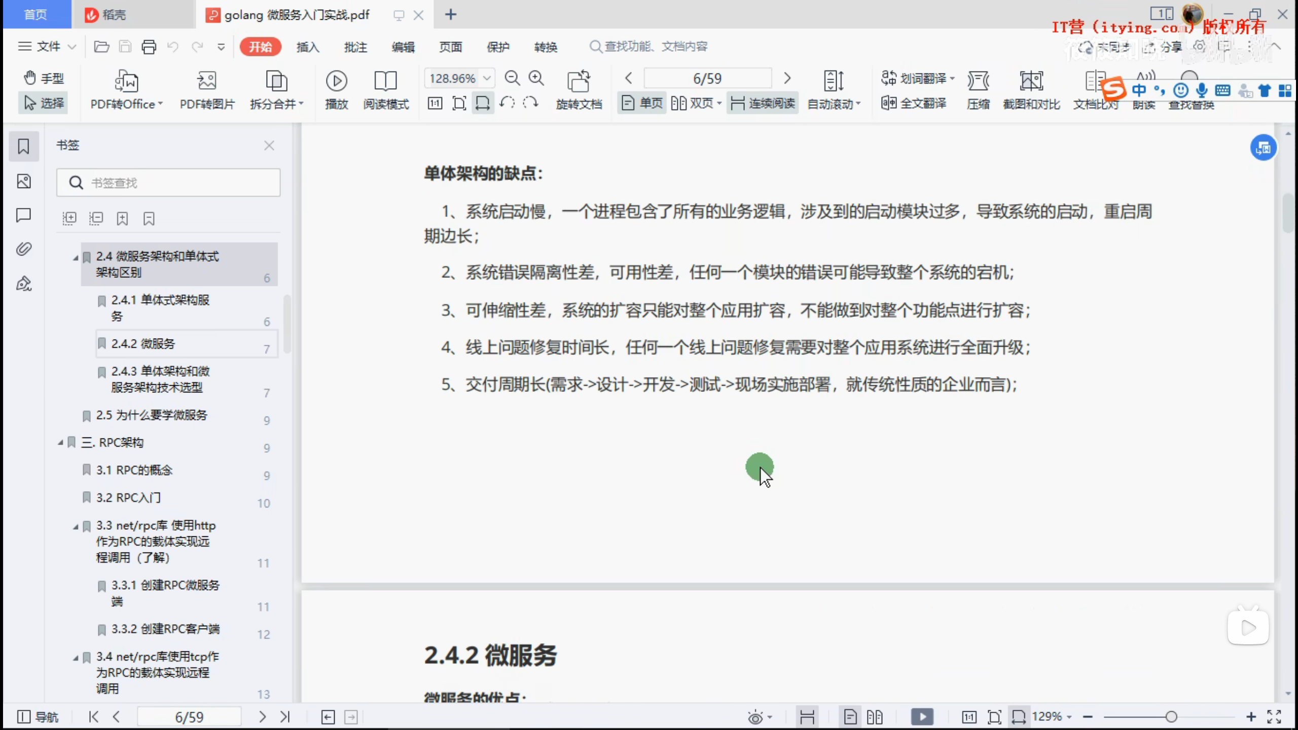Open zoom percentage dropdown
The height and width of the screenshot is (730, 1298).
[x=487, y=78]
